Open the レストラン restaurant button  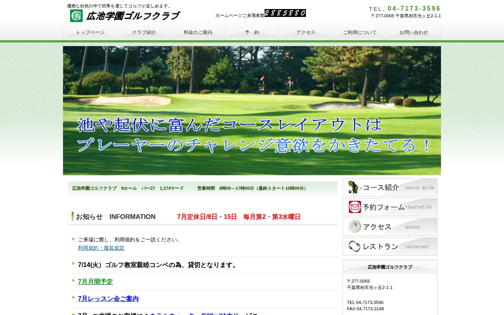click(x=390, y=246)
